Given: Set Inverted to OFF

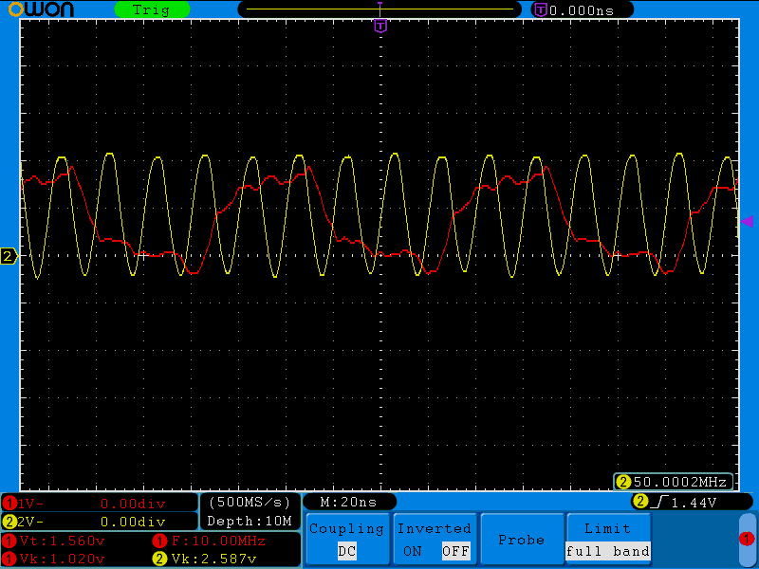Looking at the screenshot, I should pos(455,551).
